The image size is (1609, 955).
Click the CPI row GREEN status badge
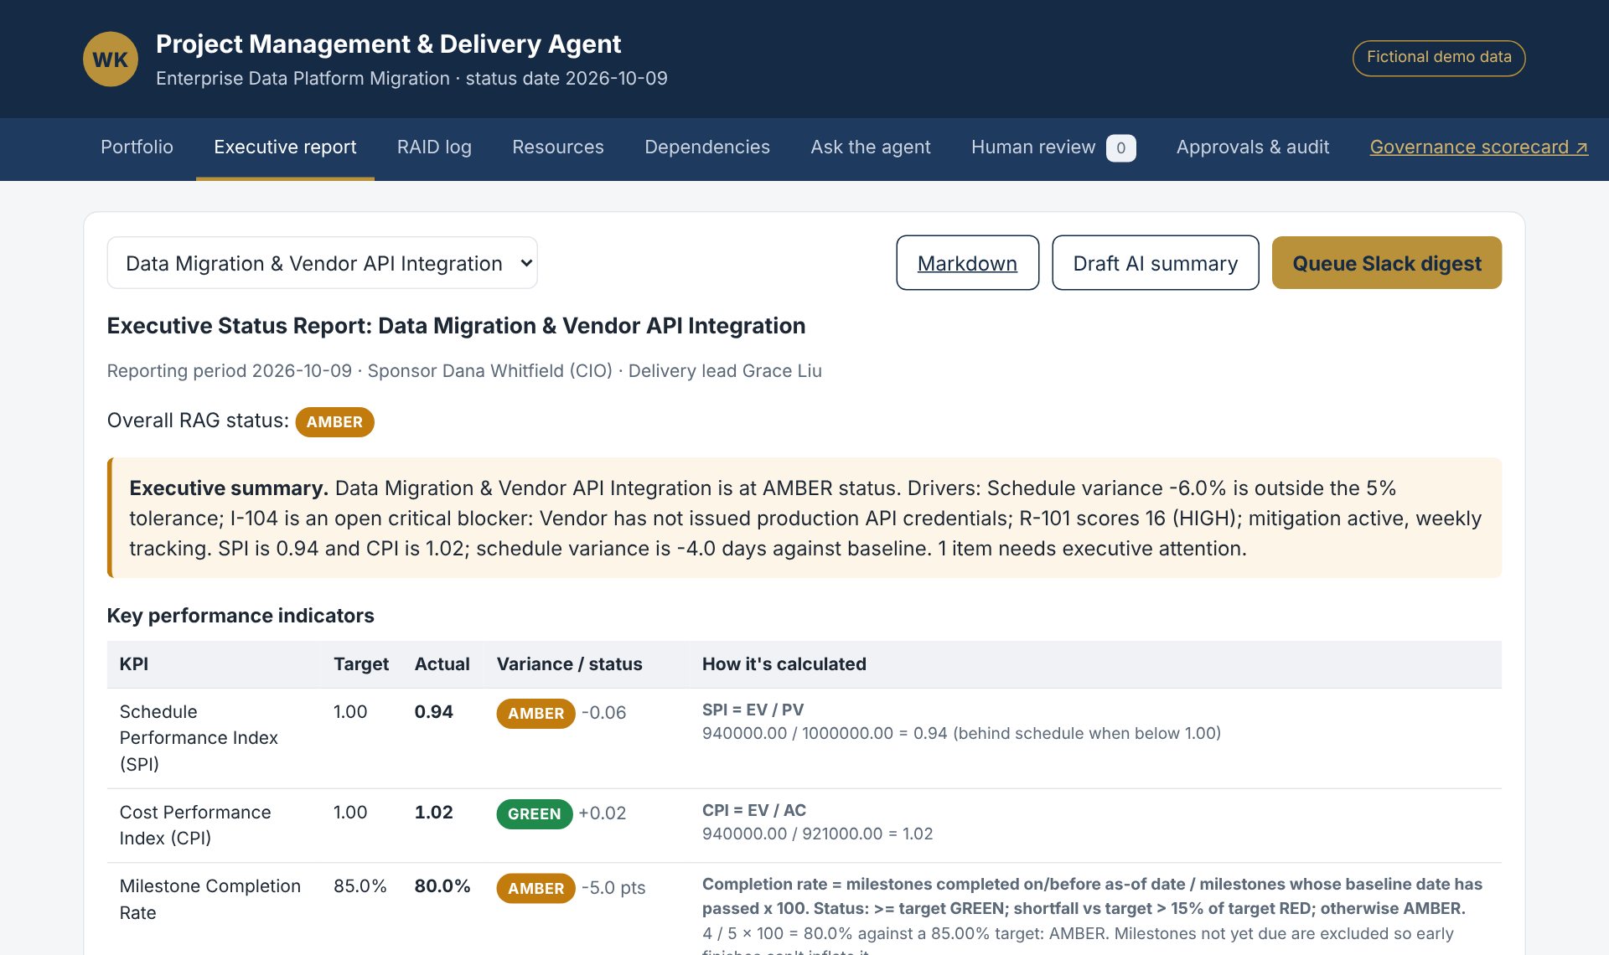pyautogui.click(x=534, y=814)
